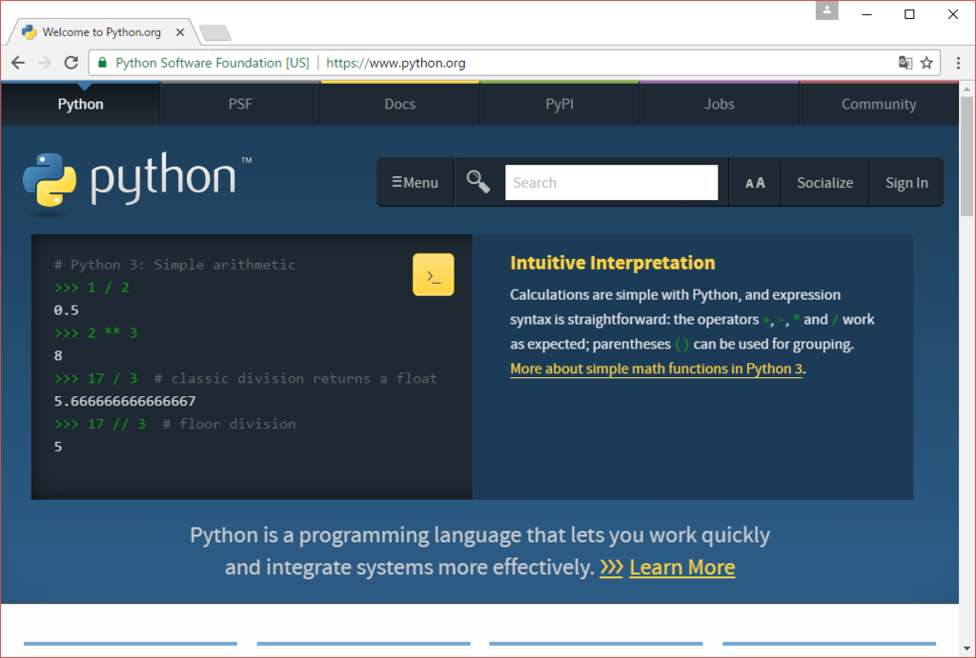Select the Jobs top navigation tab
This screenshot has width=976, height=658.
pos(719,104)
